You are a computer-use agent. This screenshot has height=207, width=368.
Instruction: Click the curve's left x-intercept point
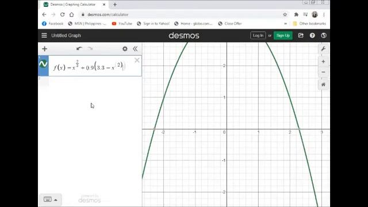pos(154,129)
